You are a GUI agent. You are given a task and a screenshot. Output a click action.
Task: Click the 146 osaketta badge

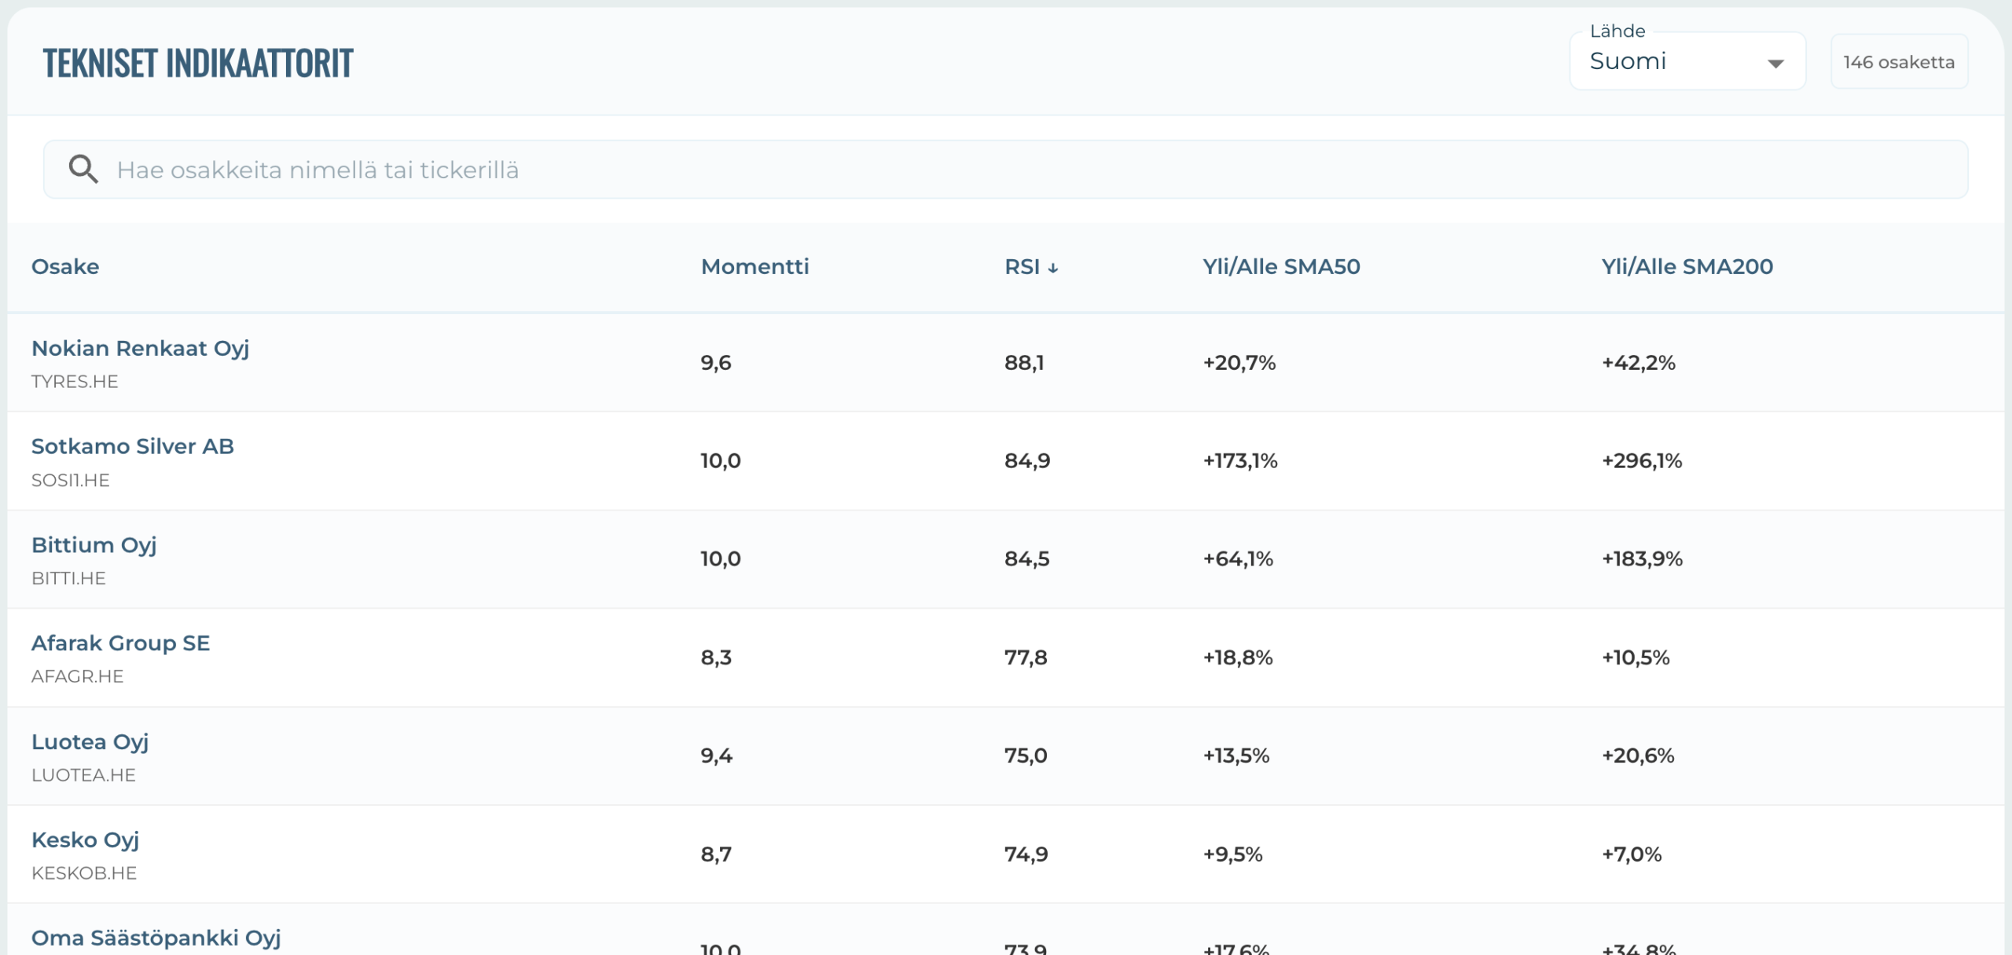[1899, 62]
